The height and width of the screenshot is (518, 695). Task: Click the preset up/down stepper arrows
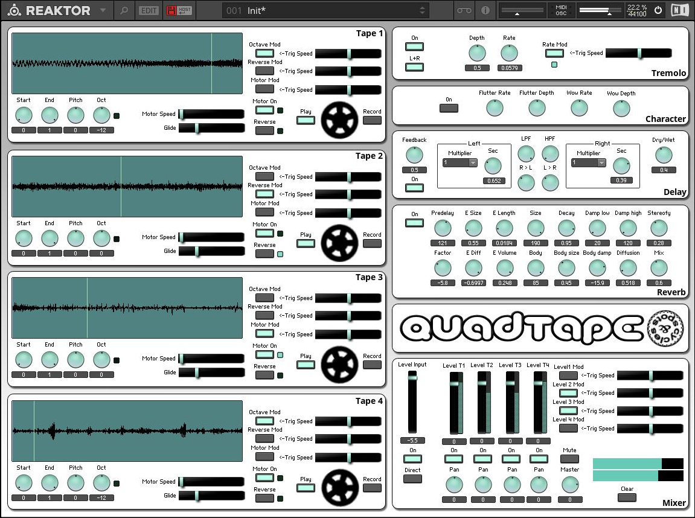423,10
